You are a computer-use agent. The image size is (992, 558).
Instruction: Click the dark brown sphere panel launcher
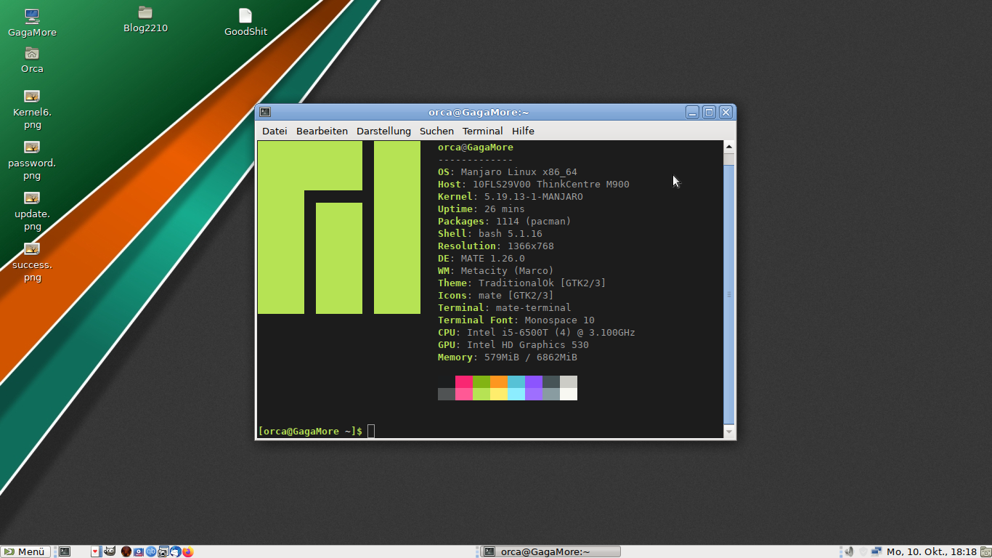(126, 551)
